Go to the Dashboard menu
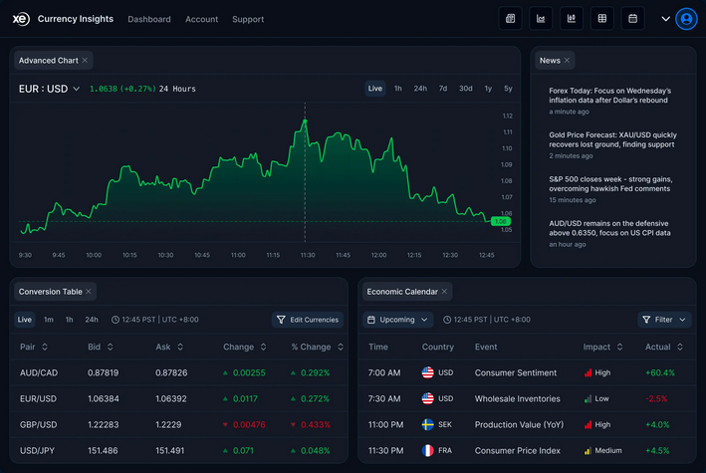The height and width of the screenshot is (473, 706). (x=149, y=19)
